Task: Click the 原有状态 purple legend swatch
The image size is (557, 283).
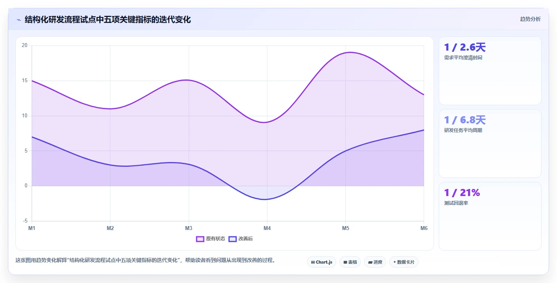Action: tap(200, 239)
